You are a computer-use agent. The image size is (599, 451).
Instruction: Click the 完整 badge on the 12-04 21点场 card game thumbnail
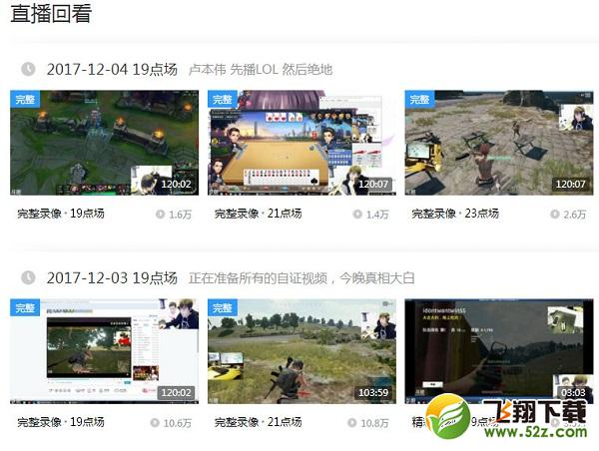223,100
